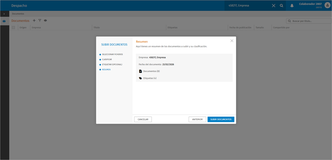The width and height of the screenshot is (332, 160).
Task: Open the notifications bell
Action: pyautogui.click(x=292, y=6)
